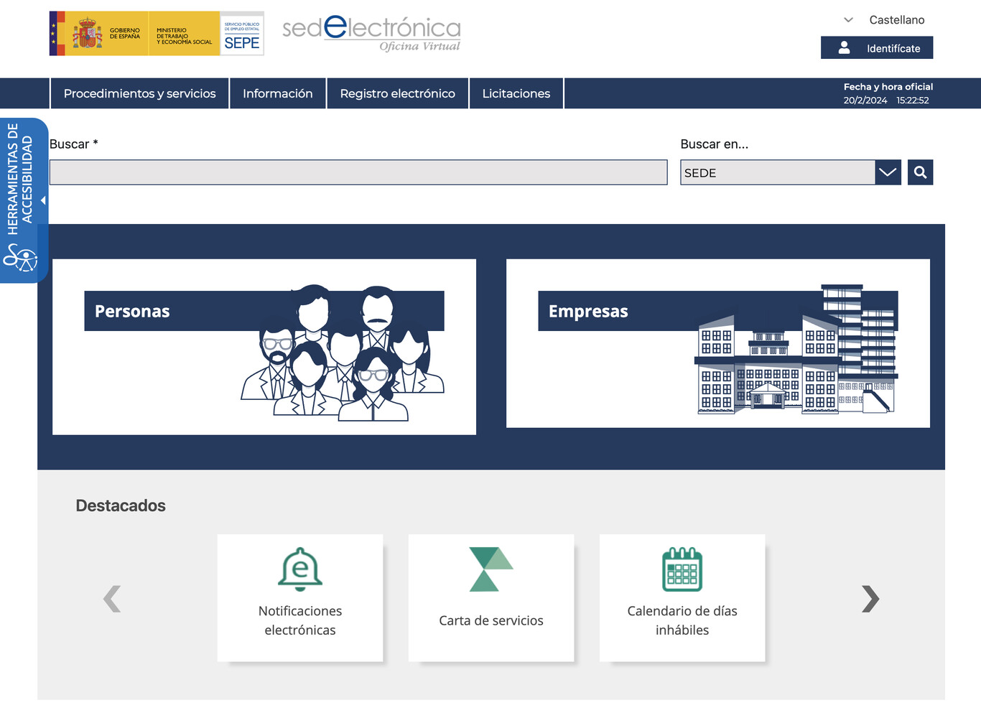
Task: Open the Registro electrónico section
Action: point(397,93)
